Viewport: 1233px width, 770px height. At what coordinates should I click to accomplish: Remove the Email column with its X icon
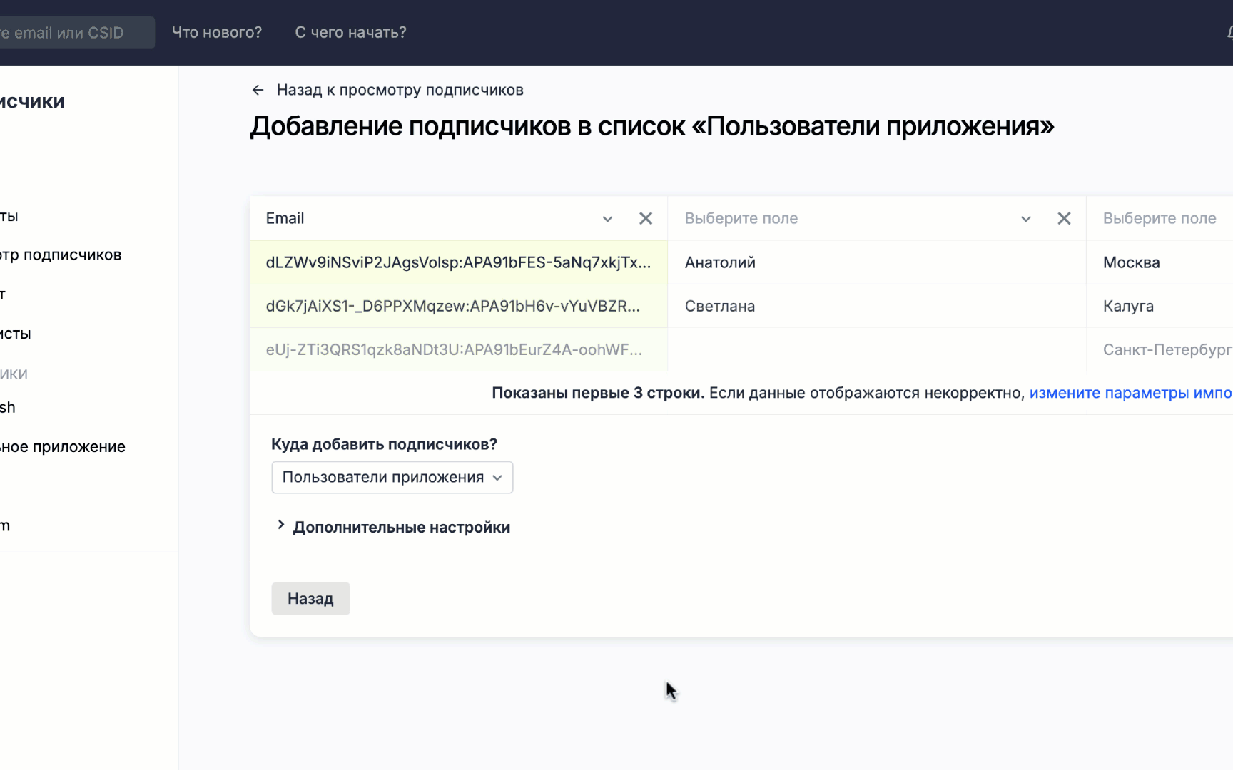645,219
